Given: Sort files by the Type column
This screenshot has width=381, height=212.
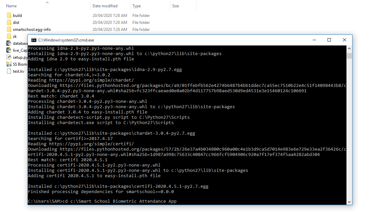Looking at the screenshot, I should click(x=136, y=6).
